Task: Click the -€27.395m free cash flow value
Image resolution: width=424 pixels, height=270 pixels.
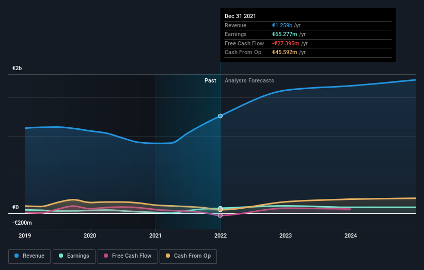Action: point(286,43)
